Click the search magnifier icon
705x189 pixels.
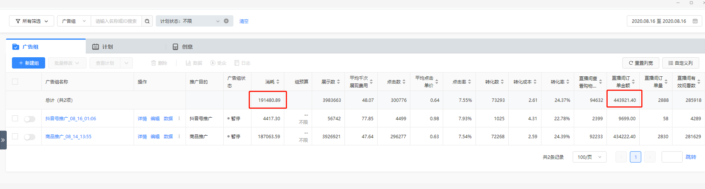[x=147, y=21]
